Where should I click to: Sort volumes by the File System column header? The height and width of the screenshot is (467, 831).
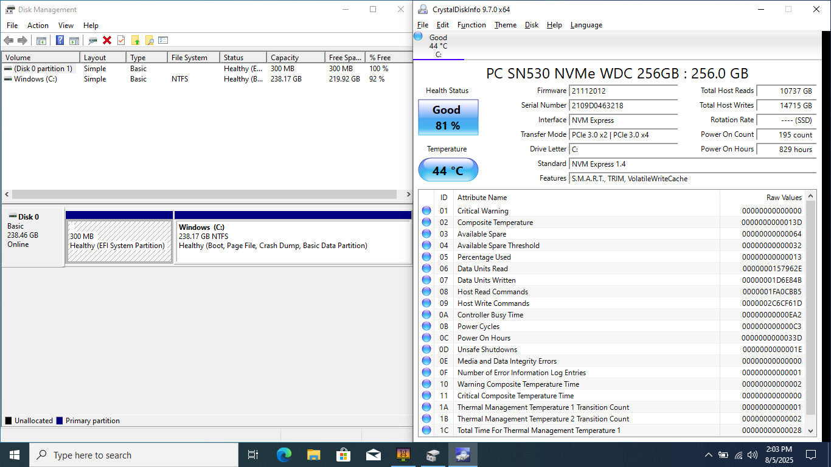[193, 58]
